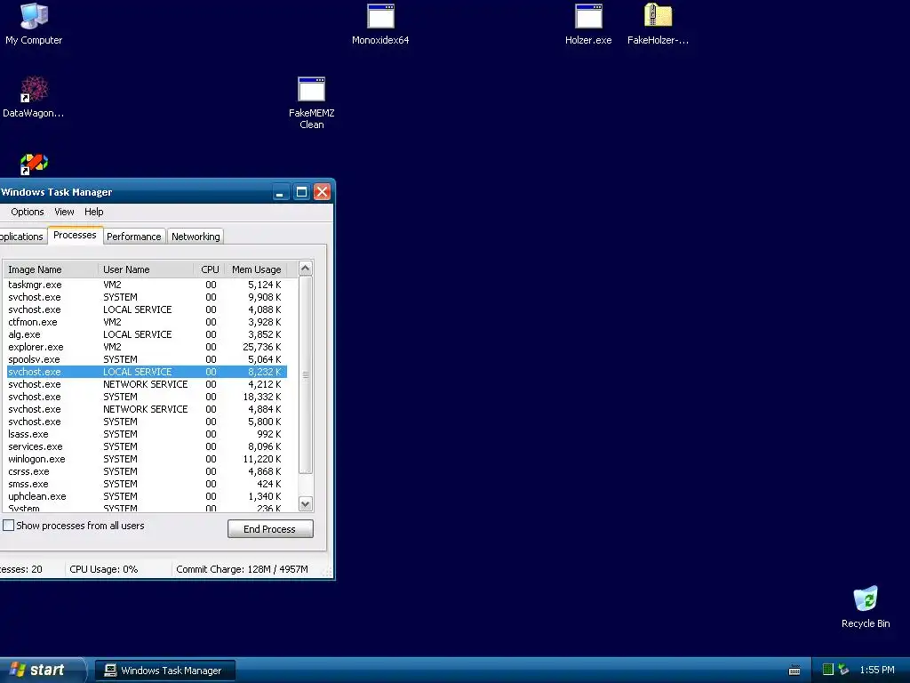
Task: Open the View menu
Action: [64, 212]
